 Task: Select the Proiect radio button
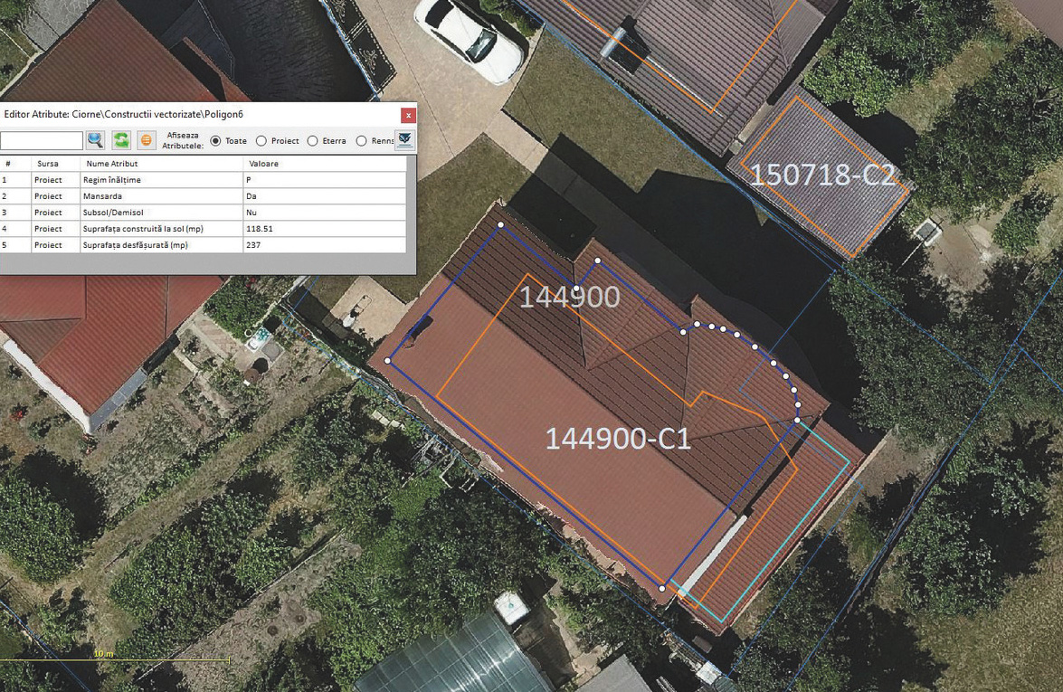(261, 141)
